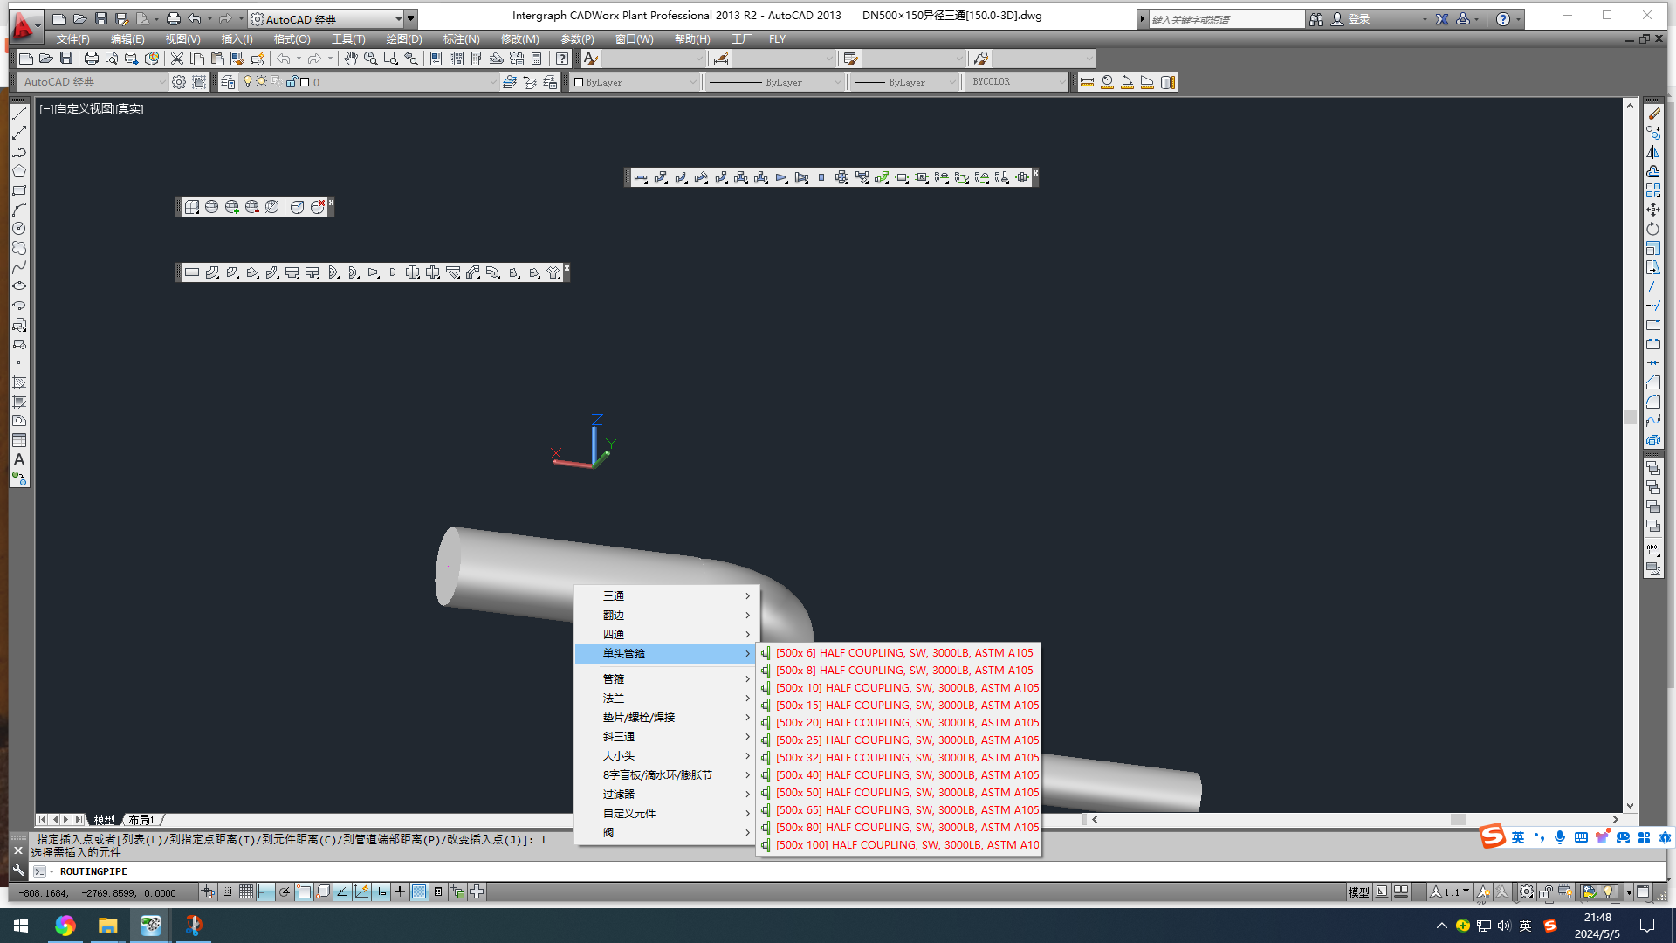Image resolution: width=1676 pixels, height=943 pixels.
Task: Open the 绘图(D) menu
Action: click(404, 39)
